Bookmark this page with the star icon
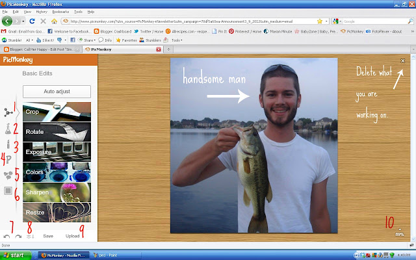 click(320, 21)
